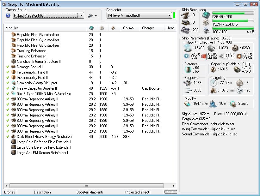Click the Firepower turret icon showing 1268
Image resolution: width=260 pixels, height=196 pixels.
pyautogui.click(x=187, y=83)
